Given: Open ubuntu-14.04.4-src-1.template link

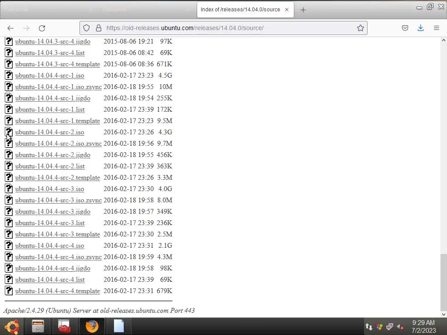Looking at the screenshot, I should pos(58,121).
